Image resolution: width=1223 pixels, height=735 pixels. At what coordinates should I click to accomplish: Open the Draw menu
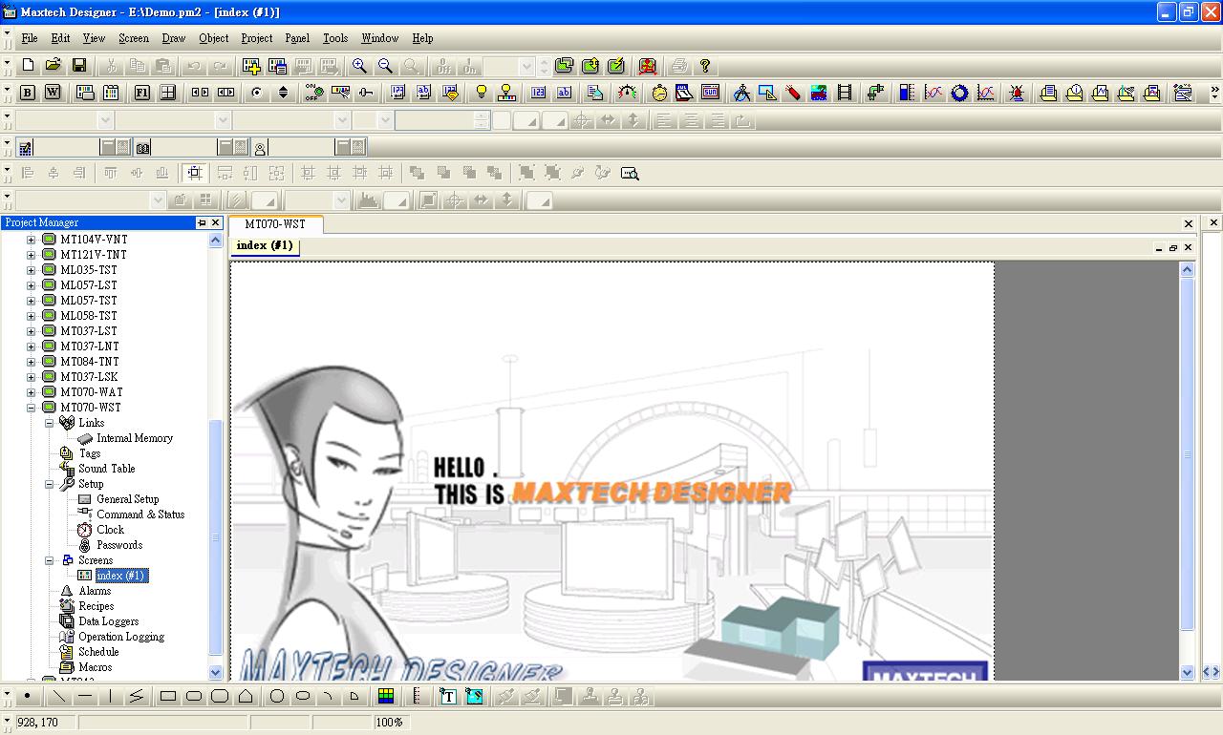point(174,38)
